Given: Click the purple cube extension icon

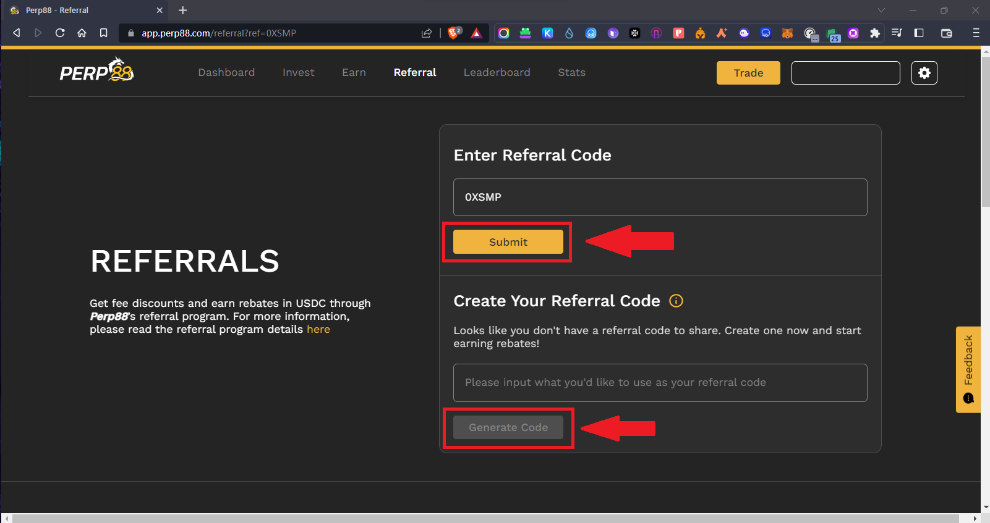Looking at the screenshot, I should point(613,33).
